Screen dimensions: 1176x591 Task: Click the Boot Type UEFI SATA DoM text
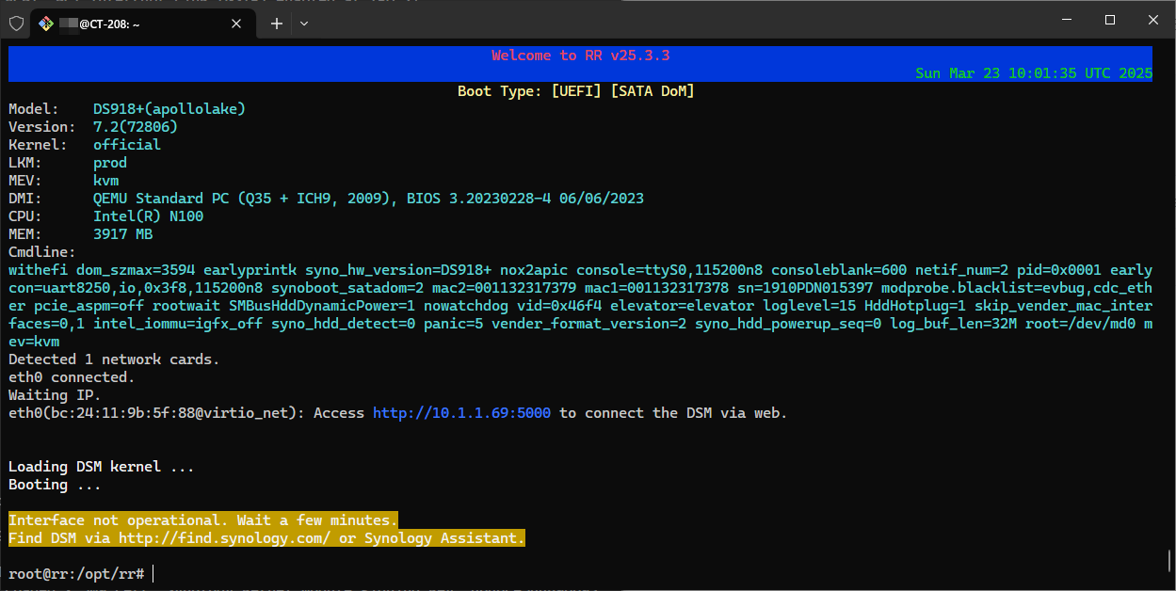pos(575,91)
